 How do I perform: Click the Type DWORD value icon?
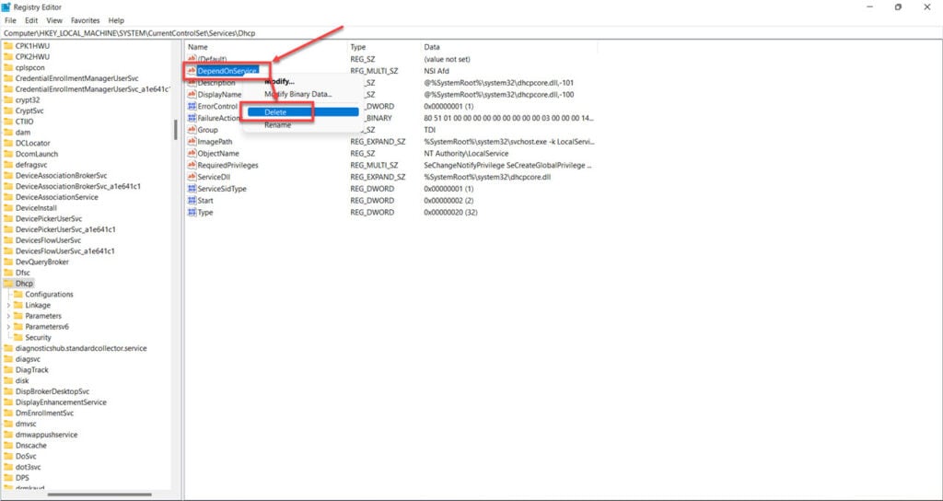[x=192, y=213]
